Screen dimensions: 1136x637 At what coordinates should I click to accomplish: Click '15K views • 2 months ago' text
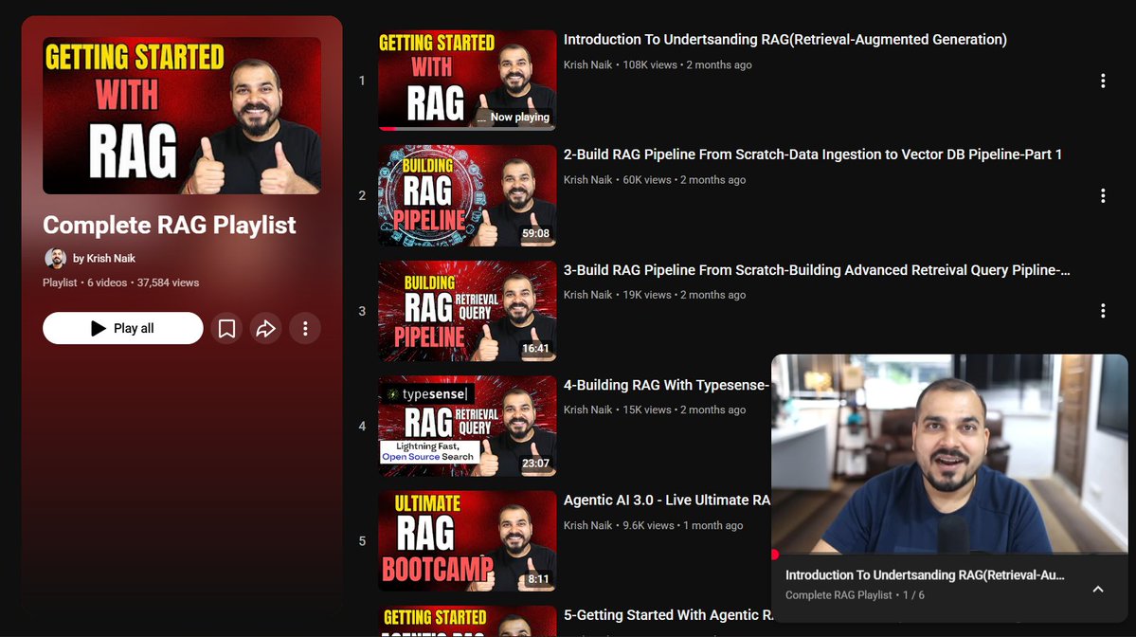[685, 410]
